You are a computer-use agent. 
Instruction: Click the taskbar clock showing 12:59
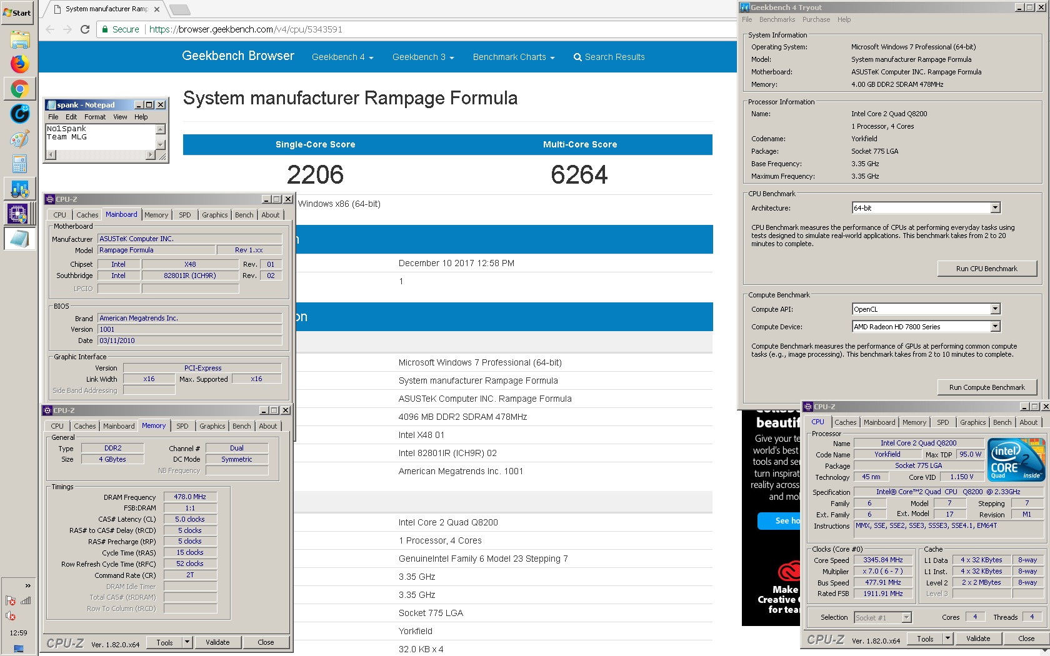pos(19,633)
